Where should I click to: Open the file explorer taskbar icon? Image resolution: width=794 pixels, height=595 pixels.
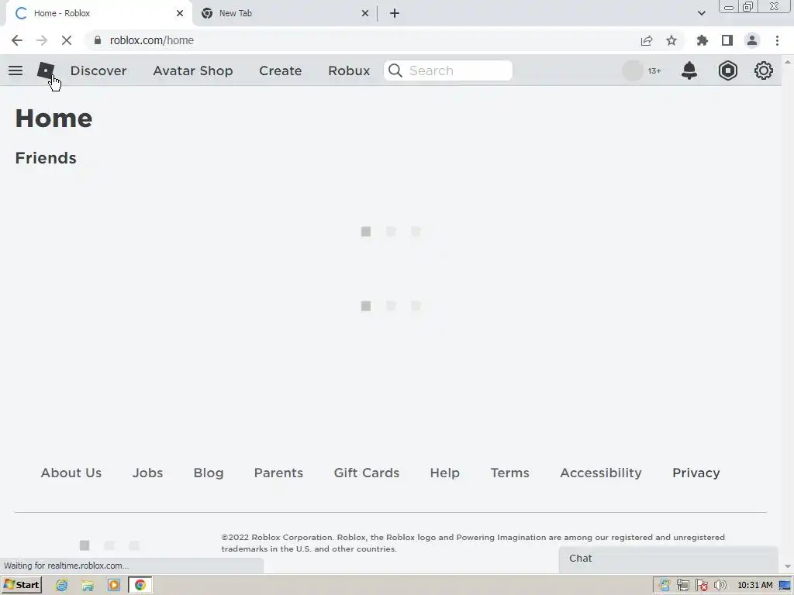coord(88,585)
